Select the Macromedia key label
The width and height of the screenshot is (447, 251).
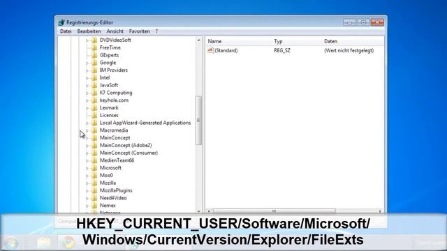tap(114, 130)
